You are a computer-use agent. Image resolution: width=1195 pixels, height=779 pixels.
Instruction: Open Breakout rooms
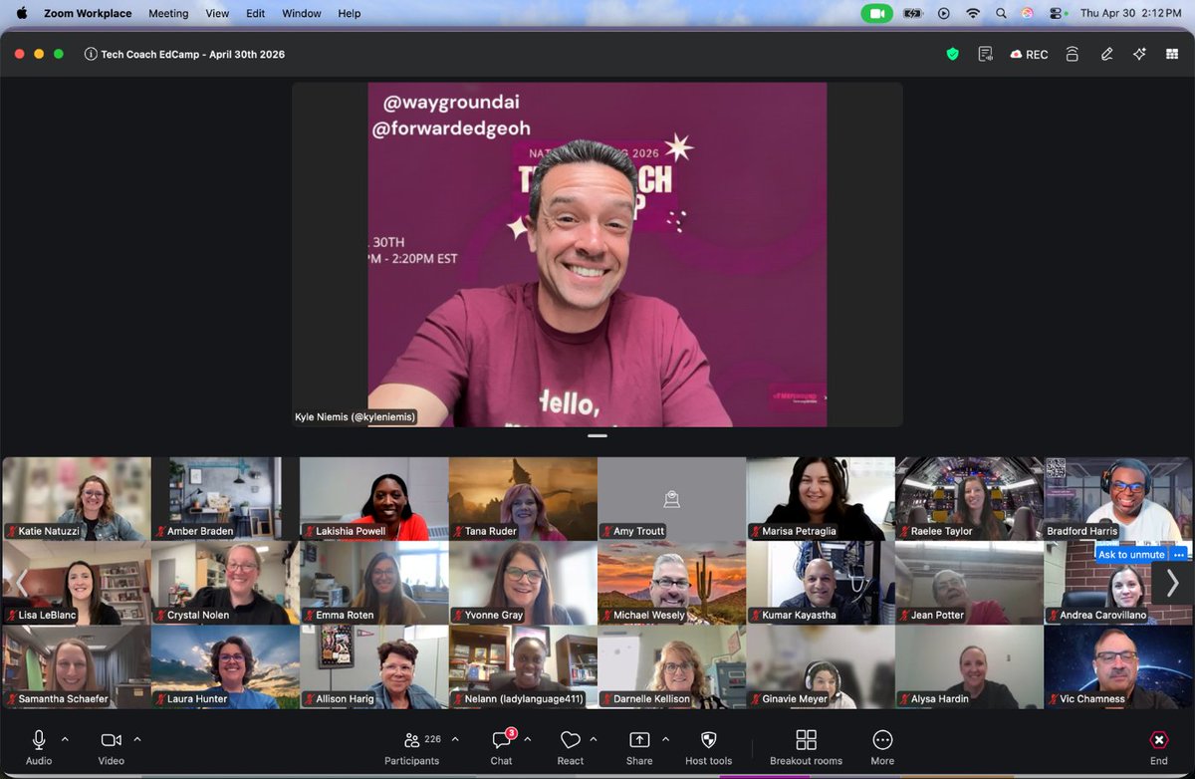(x=806, y=747)
